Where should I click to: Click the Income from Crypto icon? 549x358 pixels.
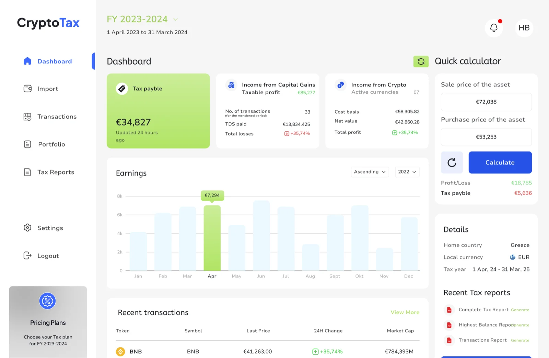pos(340,85)
